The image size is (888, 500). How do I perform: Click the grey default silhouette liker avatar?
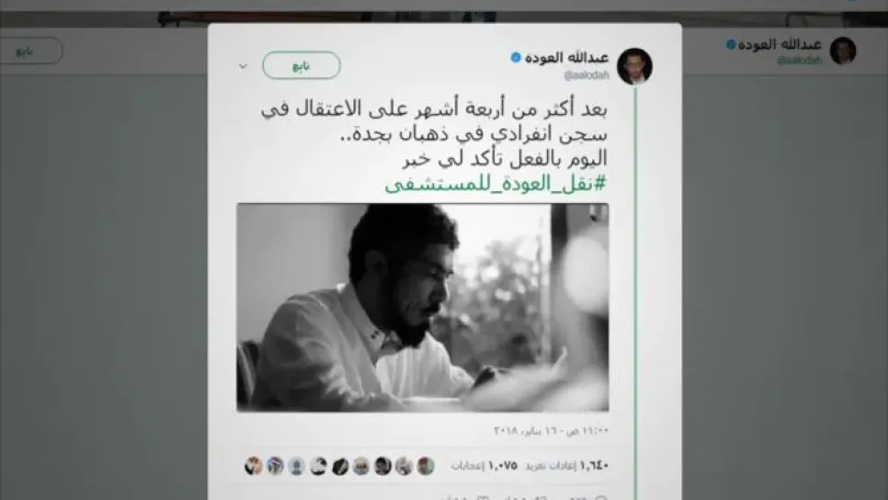point(296,466)
